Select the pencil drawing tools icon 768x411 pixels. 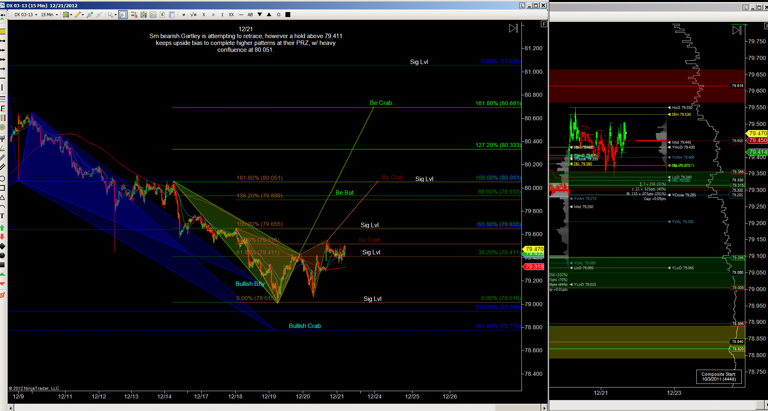79,15
